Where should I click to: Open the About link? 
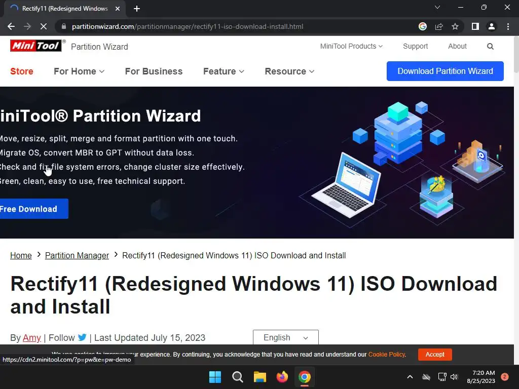(457, 46)
